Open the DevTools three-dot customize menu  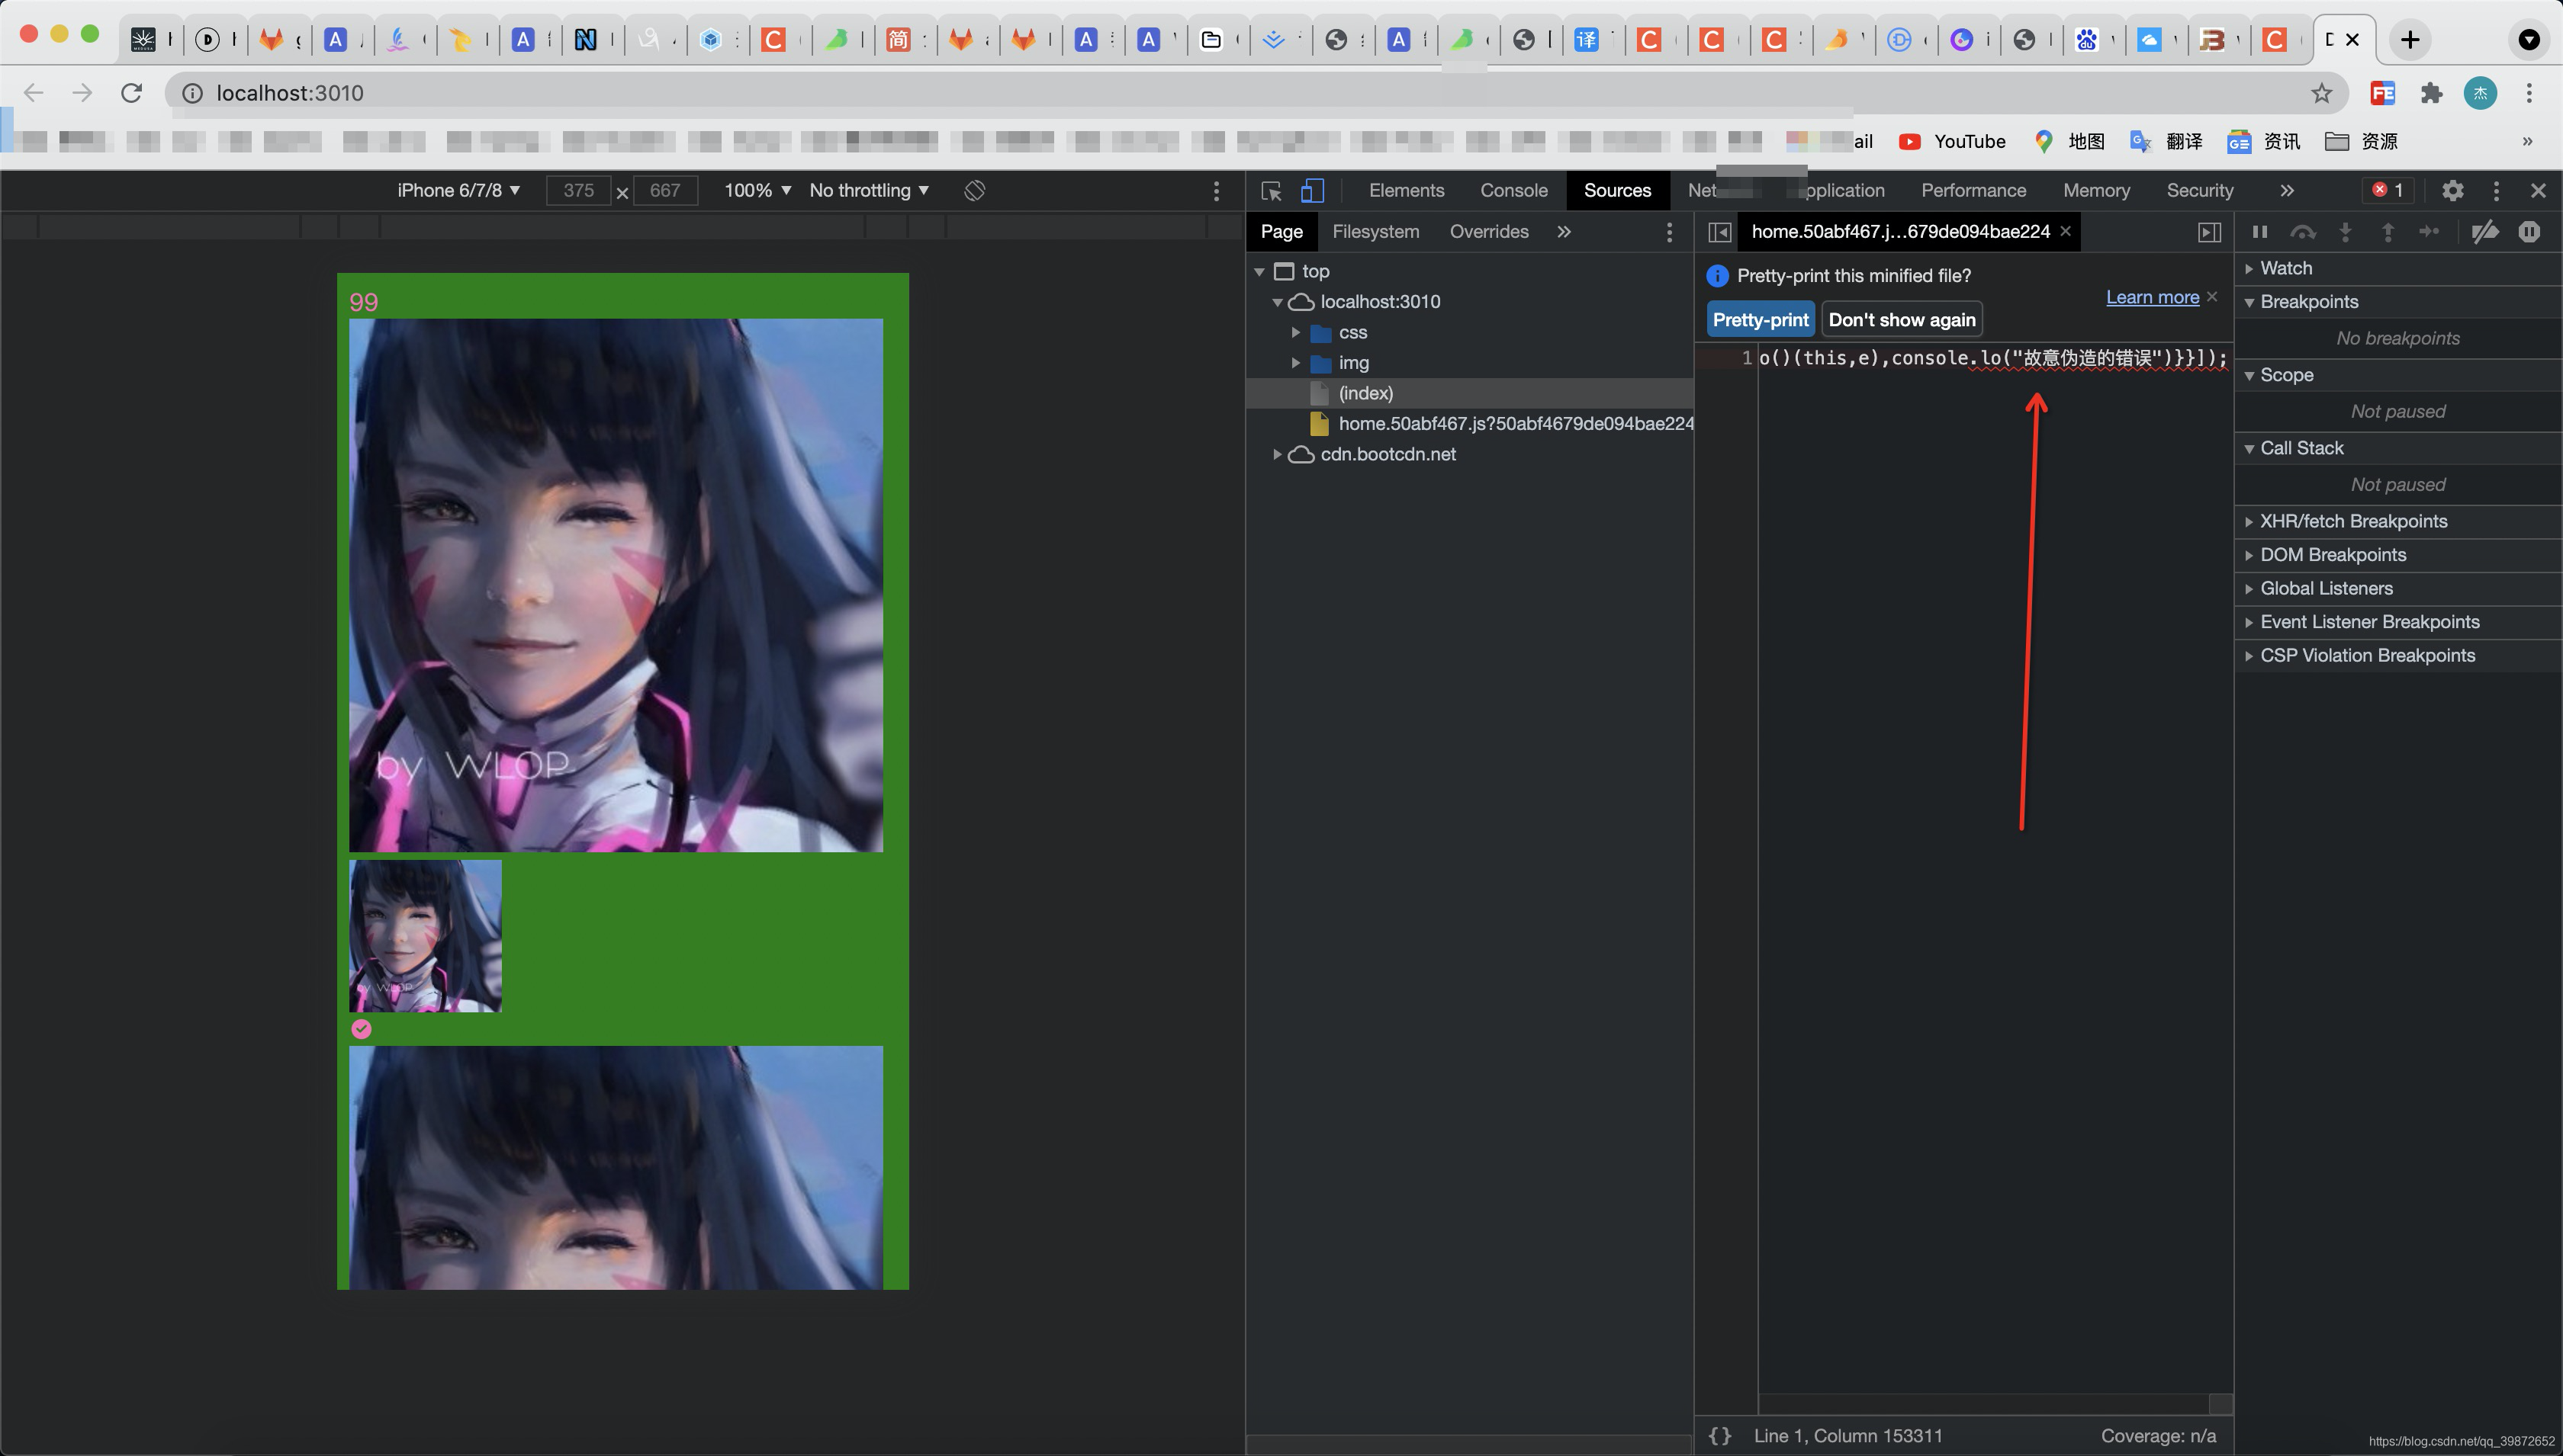[2496, 190]
